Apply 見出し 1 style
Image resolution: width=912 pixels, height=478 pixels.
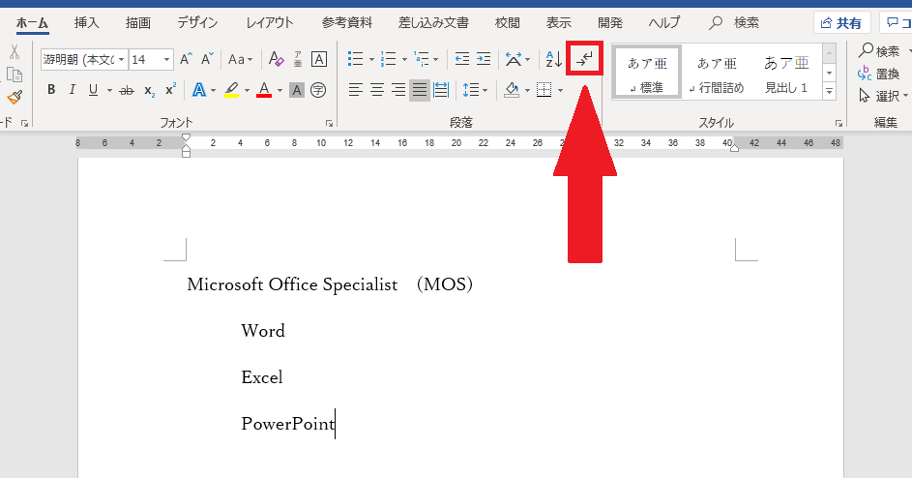coord(786,73)
